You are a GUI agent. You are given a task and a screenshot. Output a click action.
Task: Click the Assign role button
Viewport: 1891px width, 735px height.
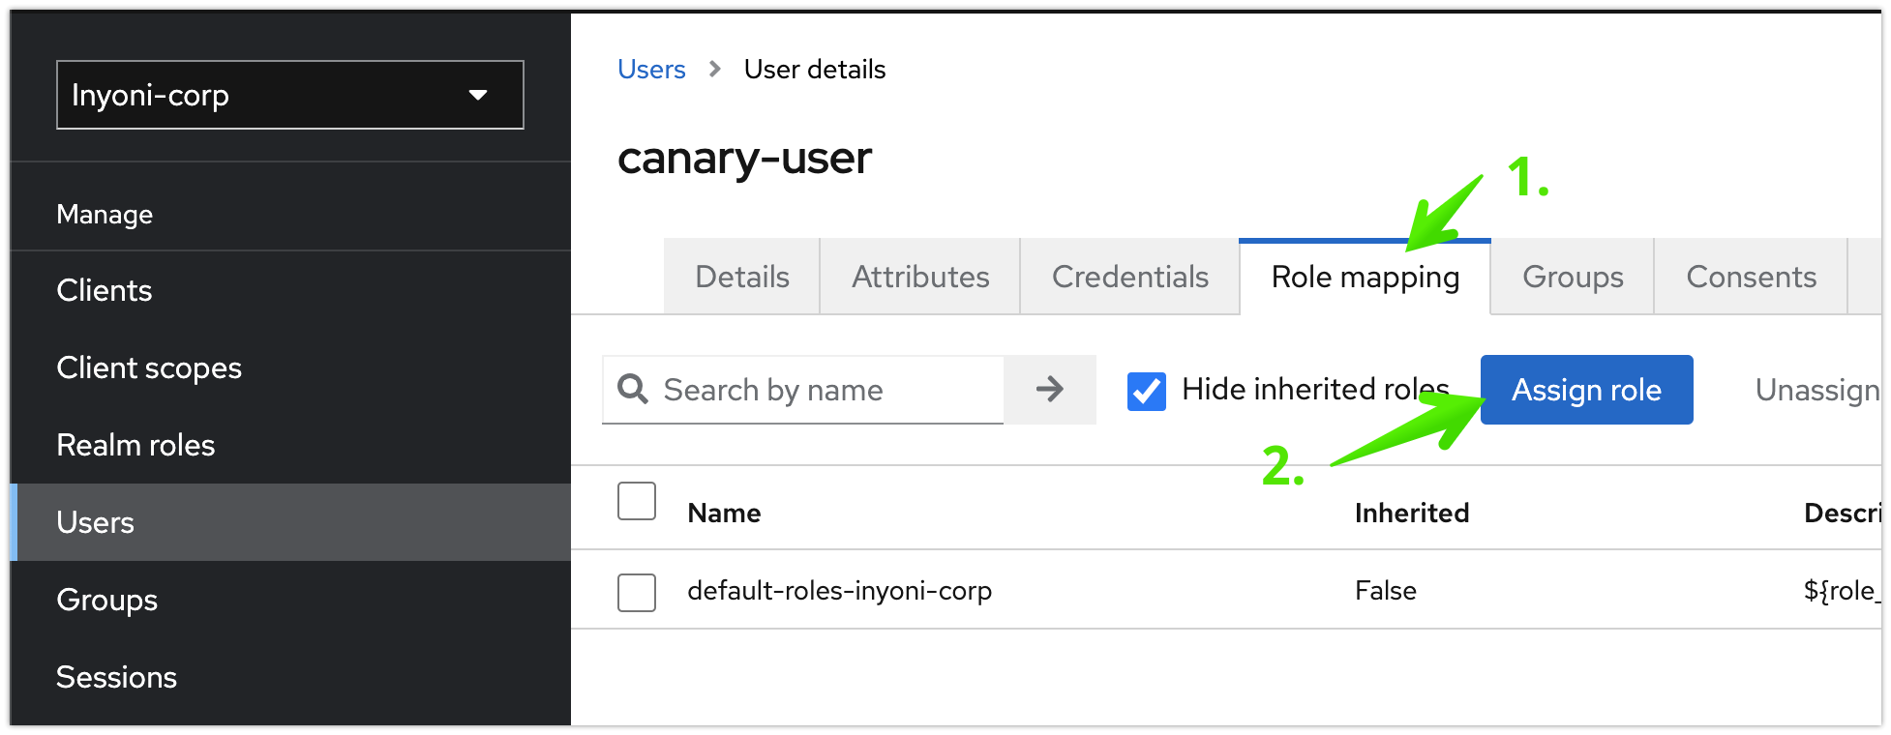point(1587,390)
